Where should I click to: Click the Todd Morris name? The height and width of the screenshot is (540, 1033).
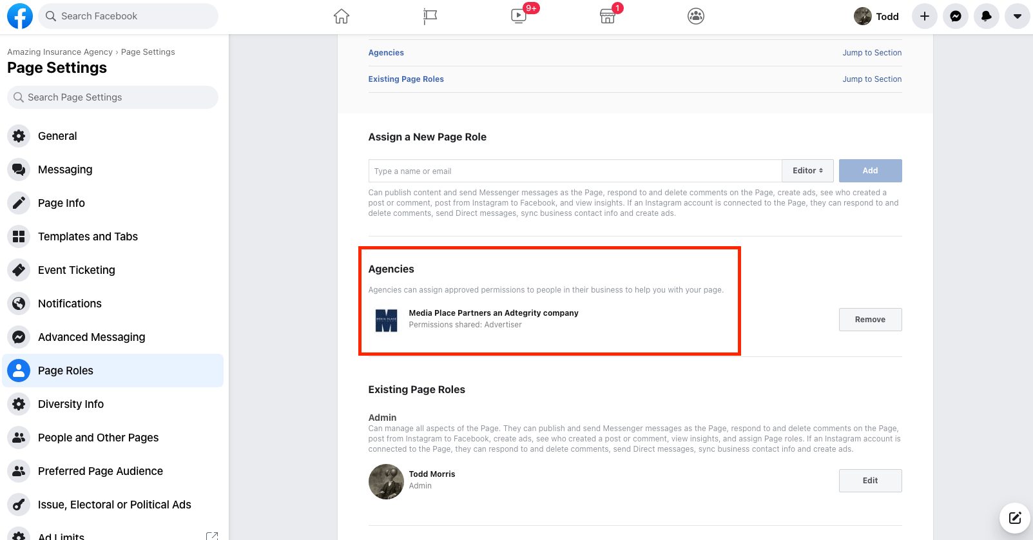pos(432,474)
